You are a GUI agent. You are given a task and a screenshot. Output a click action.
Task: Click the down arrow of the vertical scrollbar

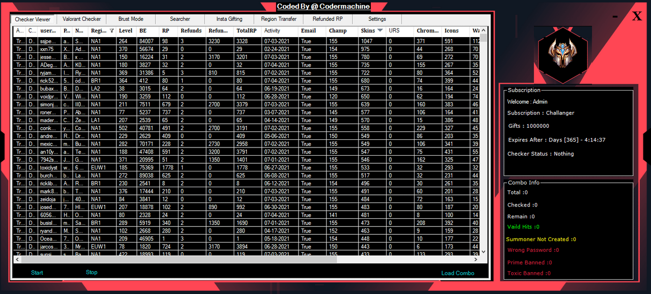483,251
